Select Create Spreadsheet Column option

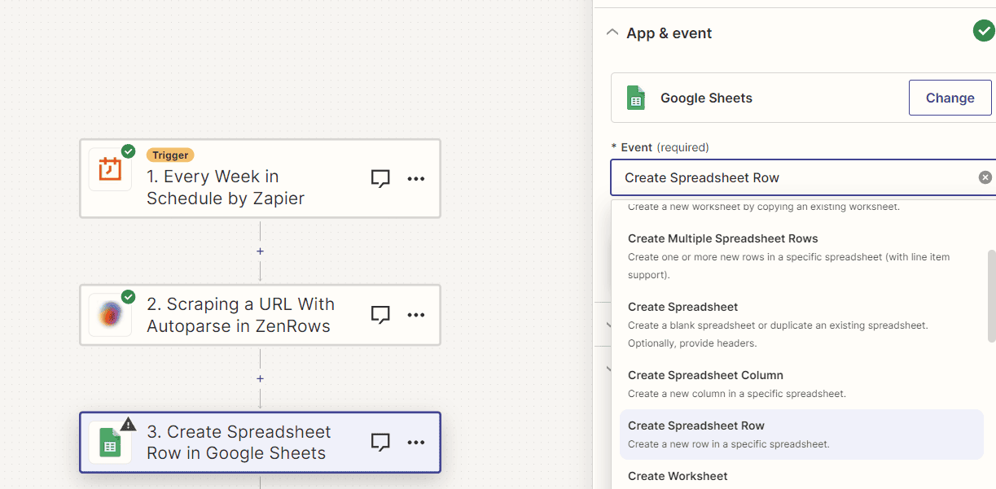tap(801, 384)
